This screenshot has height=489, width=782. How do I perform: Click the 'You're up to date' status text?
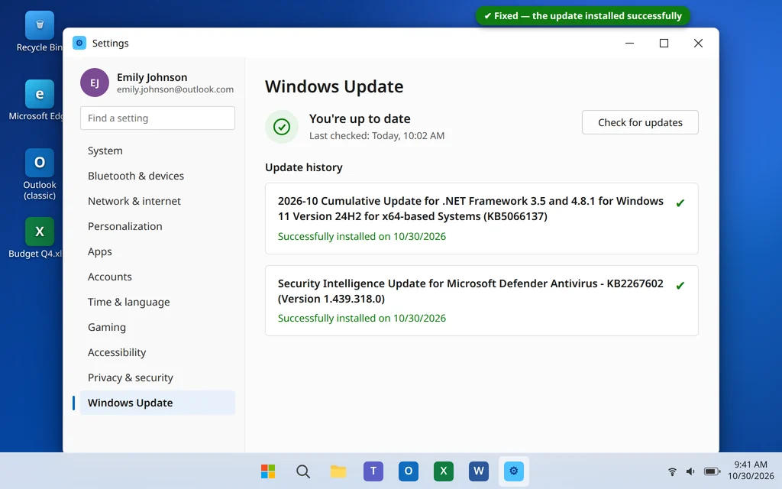coord(360,118)
